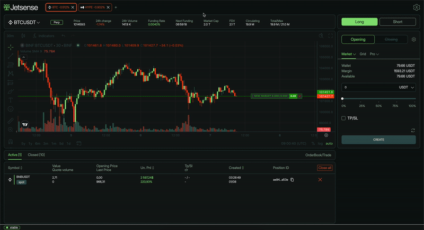Viewport: 424px width, 230px height.
Task: Select the Long order side
Action: (x=359, y=22)
